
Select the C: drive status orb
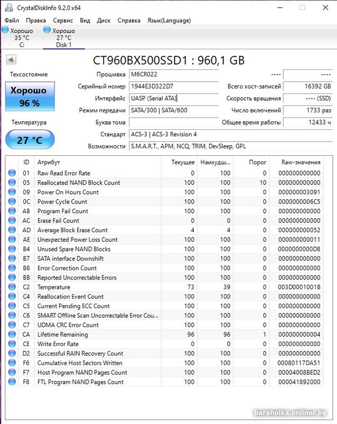(5, 30)
